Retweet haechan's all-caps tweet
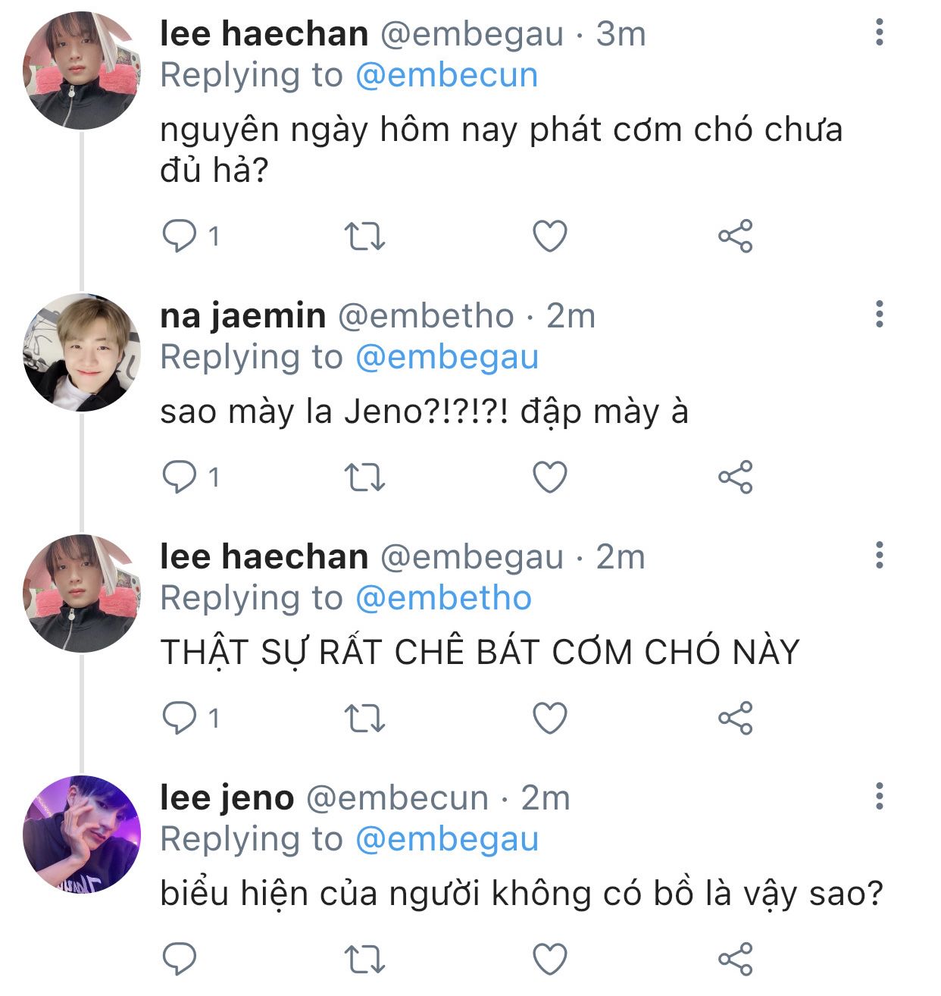The width and height of the screenshot is (941, 996). (x=364, y=718)
